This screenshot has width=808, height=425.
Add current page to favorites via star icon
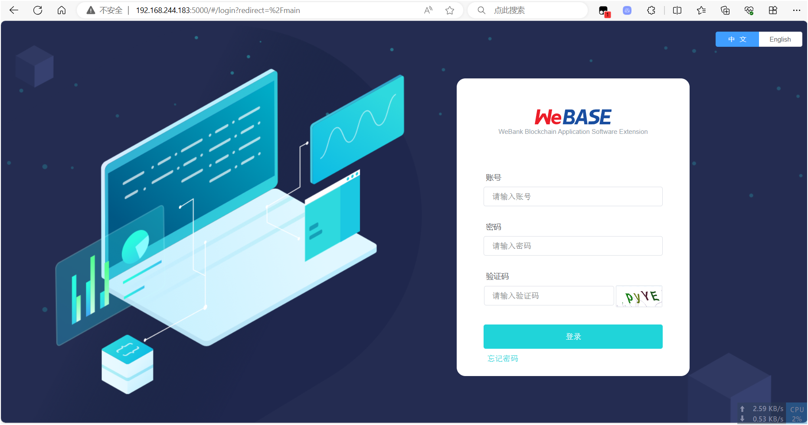tap(450, 10)
